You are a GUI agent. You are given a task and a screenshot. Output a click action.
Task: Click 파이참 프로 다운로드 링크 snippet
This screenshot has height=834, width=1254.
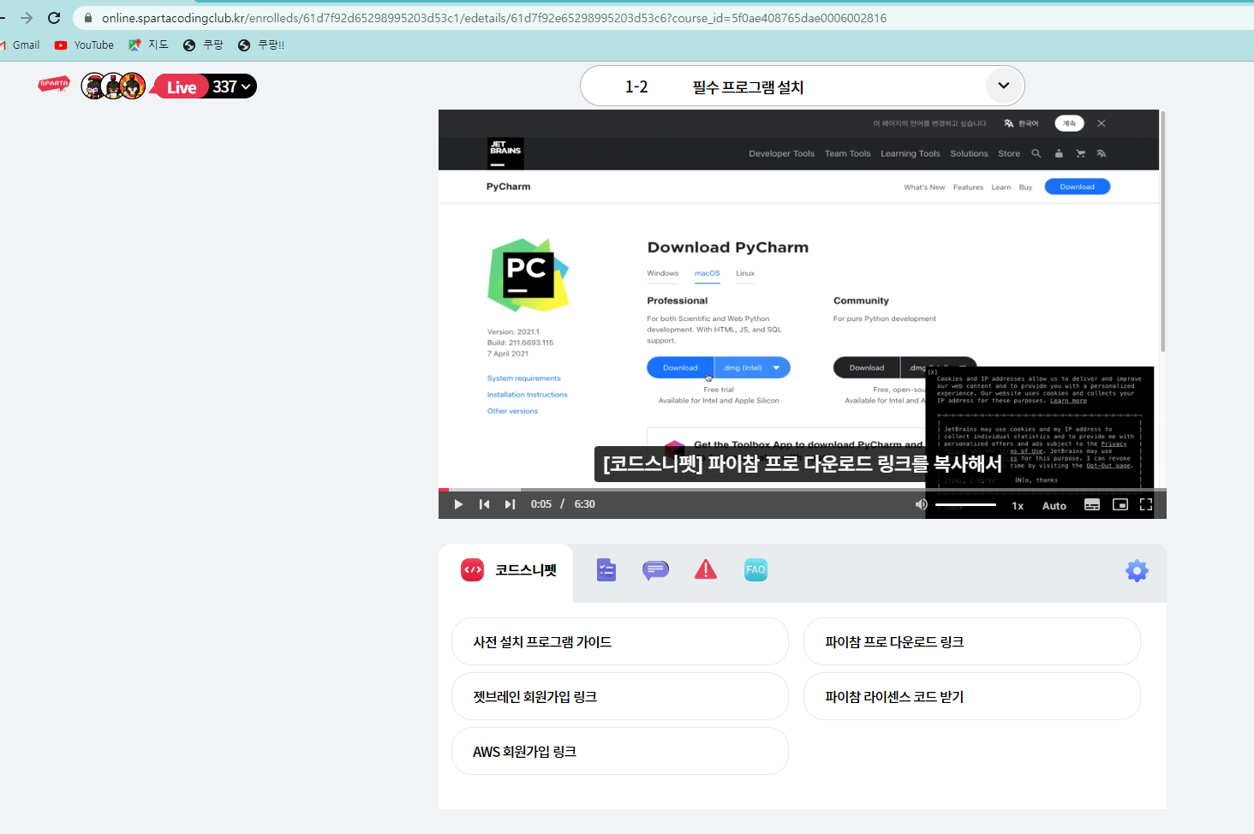point(971,642)
